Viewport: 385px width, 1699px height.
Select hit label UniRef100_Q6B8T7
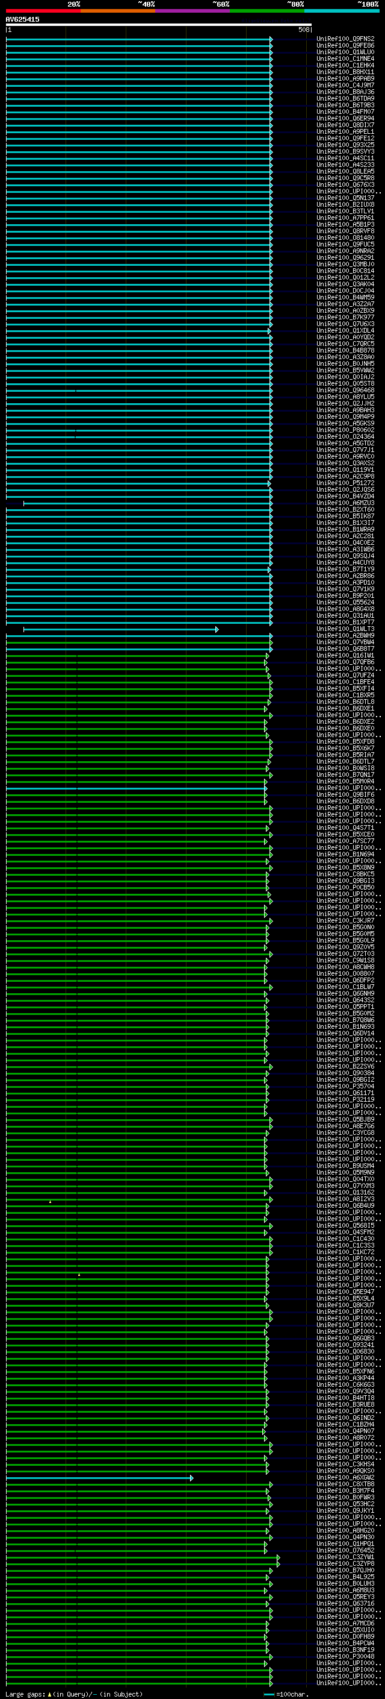[345, 649]
